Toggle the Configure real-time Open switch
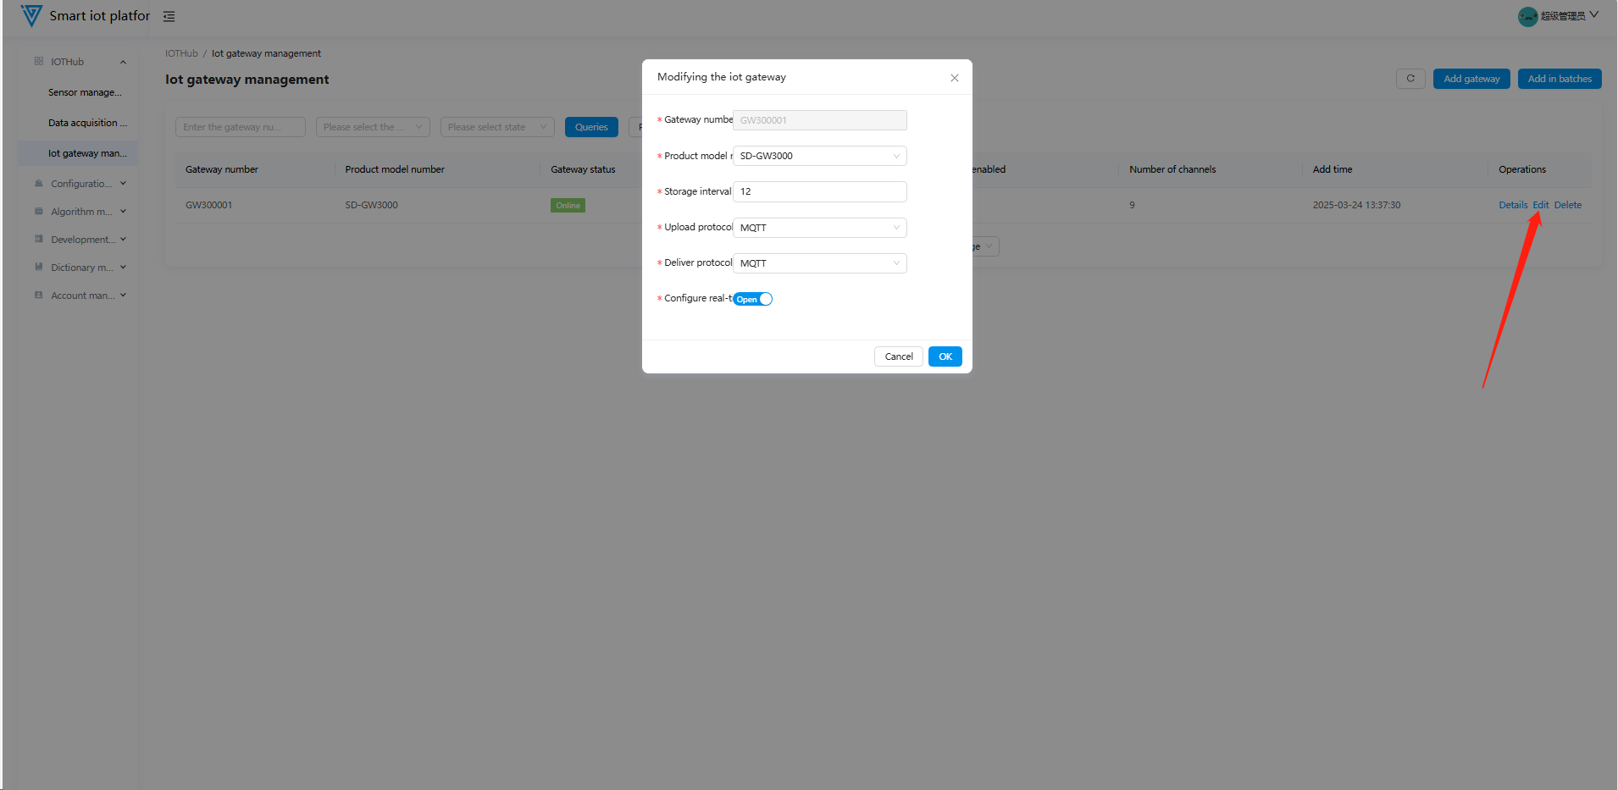Screen dimensions: 1618x790 pyautogui.click(x=753, y=299)
